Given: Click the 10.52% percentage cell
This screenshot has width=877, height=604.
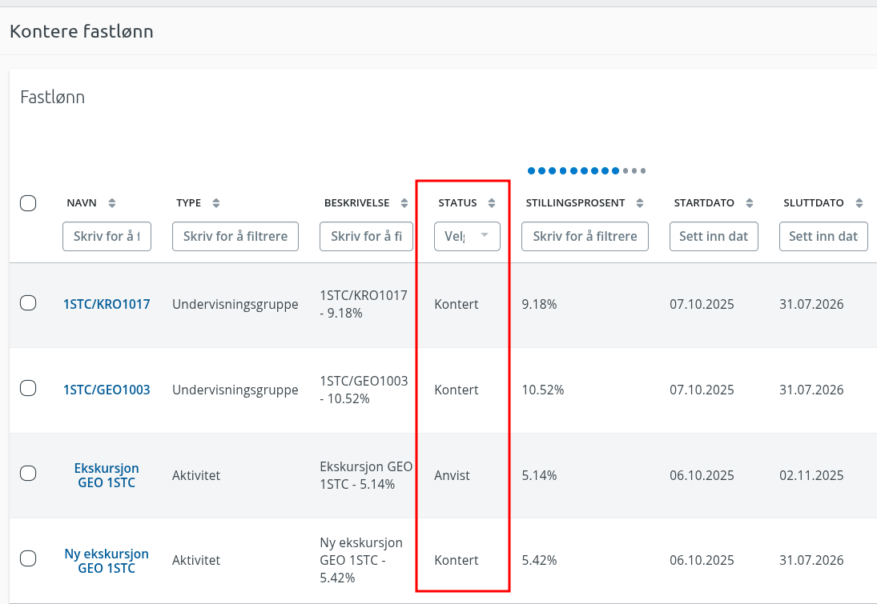Looking at the screenshot, I should pyautogui.click(x=543, y=390).
